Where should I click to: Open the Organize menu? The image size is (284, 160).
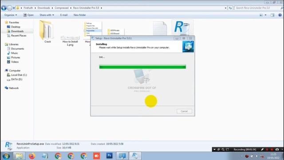pyautogui.click(x=11, y=15)
